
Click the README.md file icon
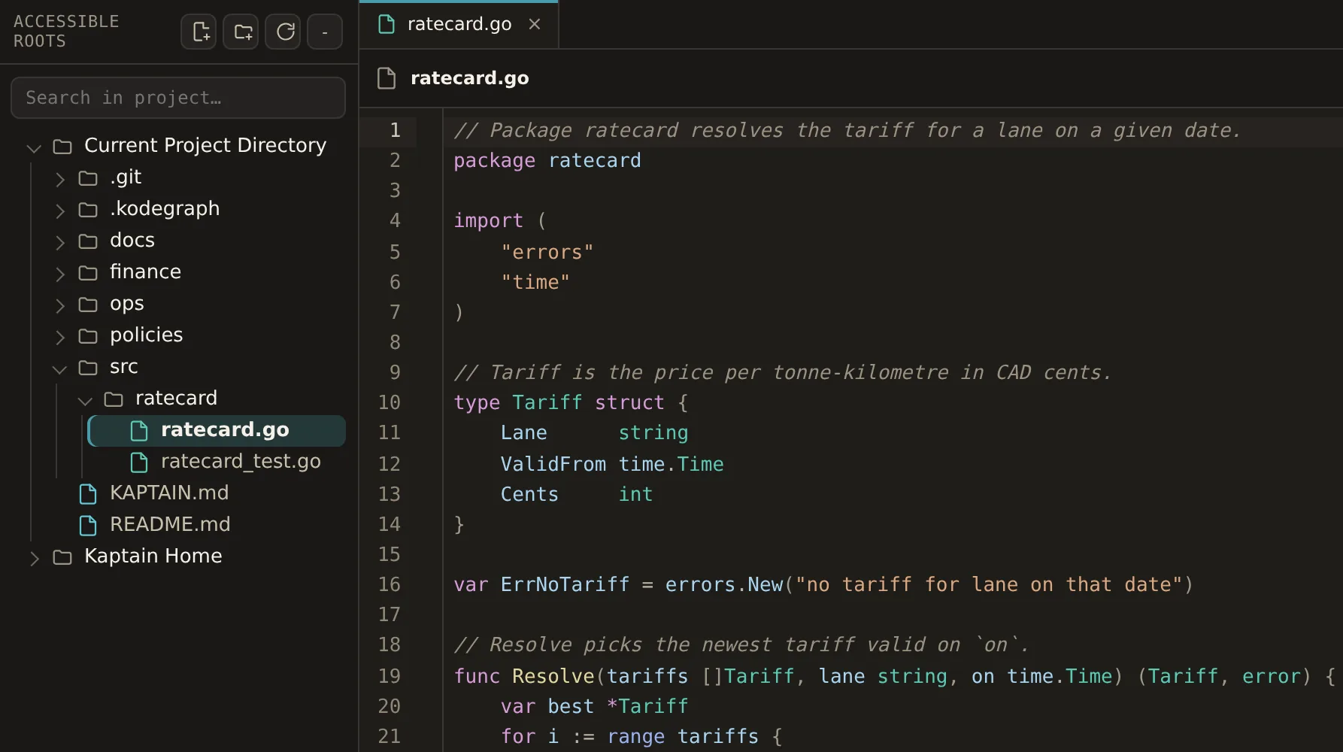coord(88,526)
